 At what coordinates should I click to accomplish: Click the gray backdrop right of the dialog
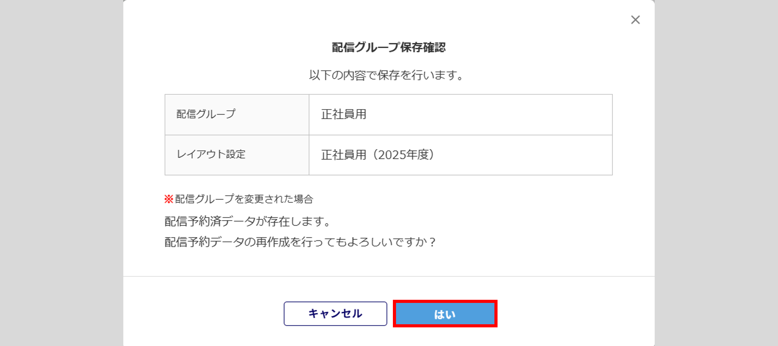716,173
